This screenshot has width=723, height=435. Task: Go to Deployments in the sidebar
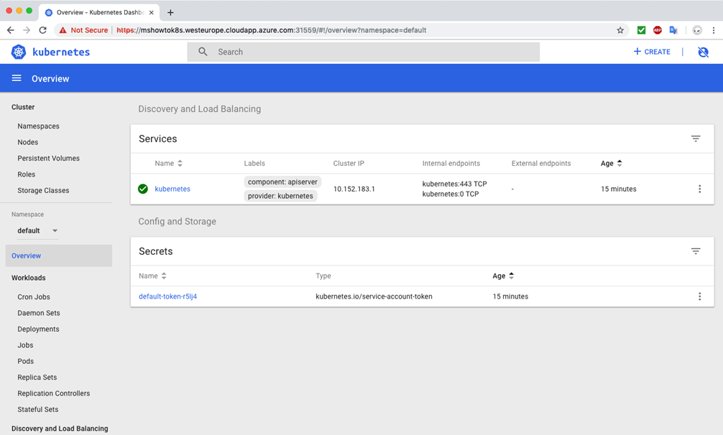[38, 329]
